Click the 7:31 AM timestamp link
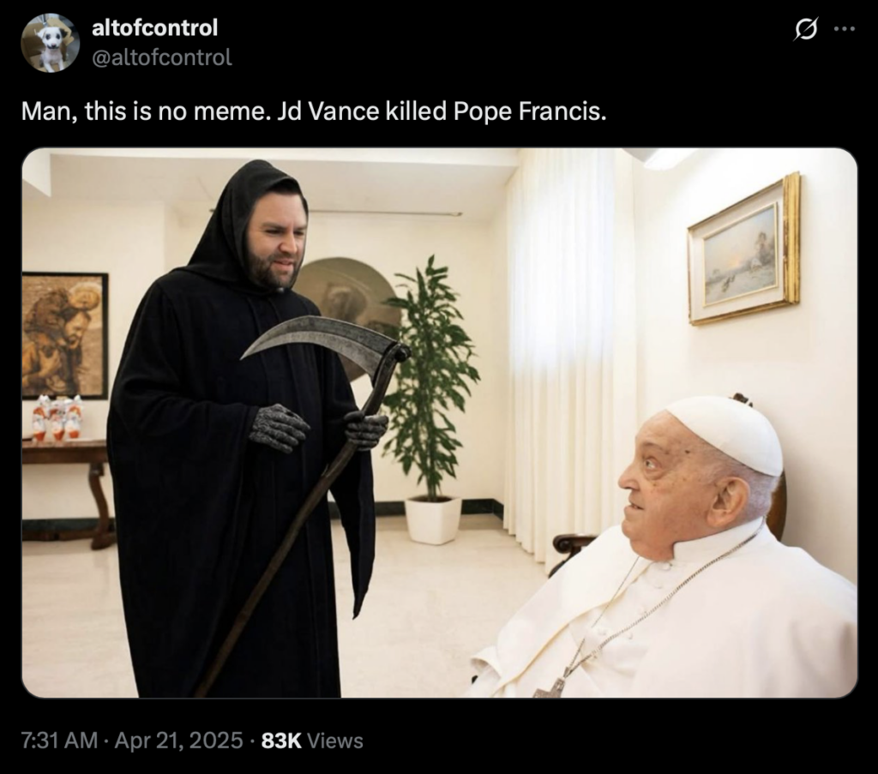Screen dimensions: 878x774 (x=59, y=741)
